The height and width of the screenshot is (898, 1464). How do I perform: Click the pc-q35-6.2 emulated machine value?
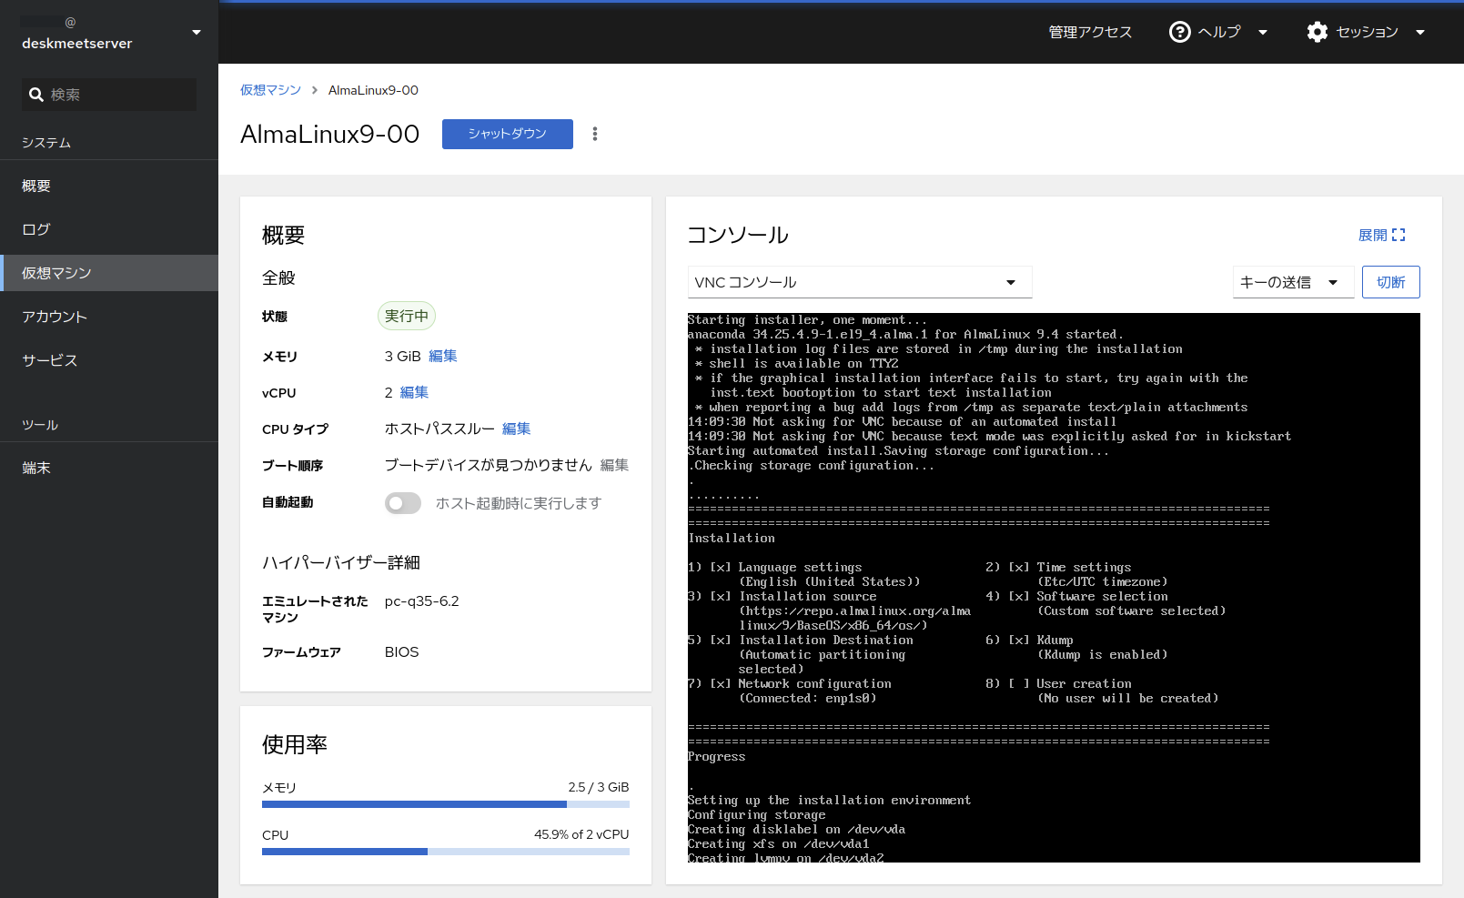[422, 601]
